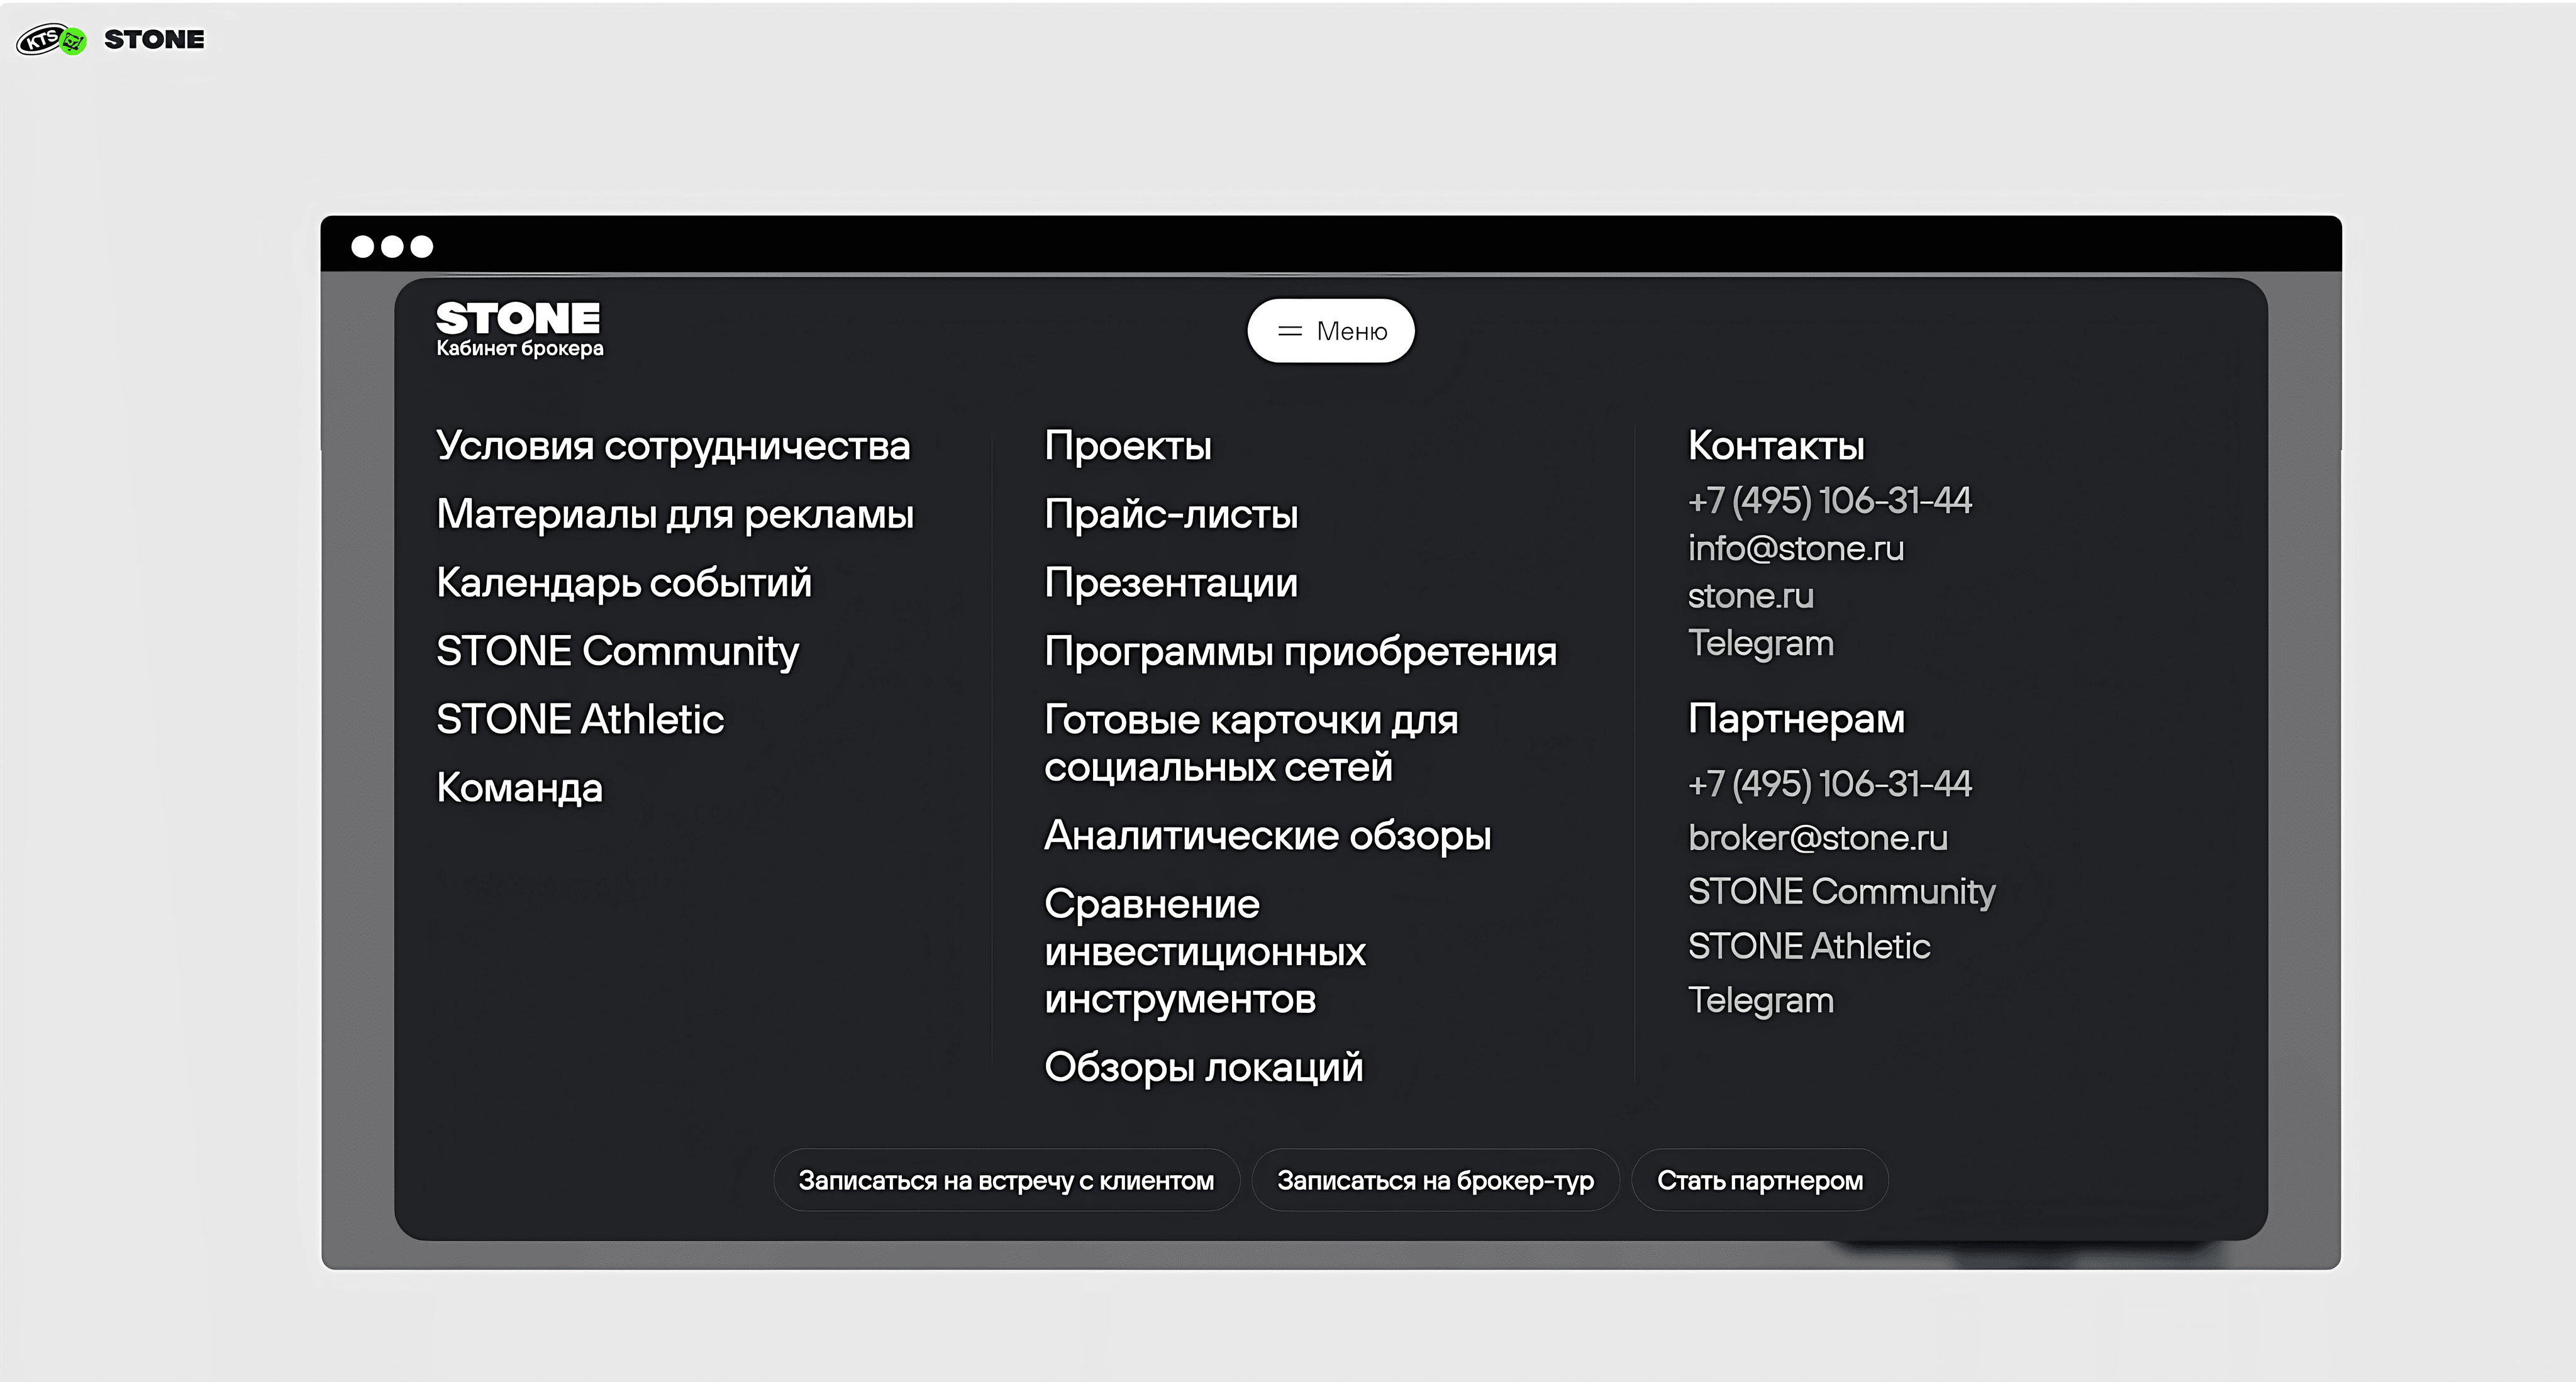Open Обзоры локаций link
Screen dimensions: 2576x1382
[x=1203, y=1068]
